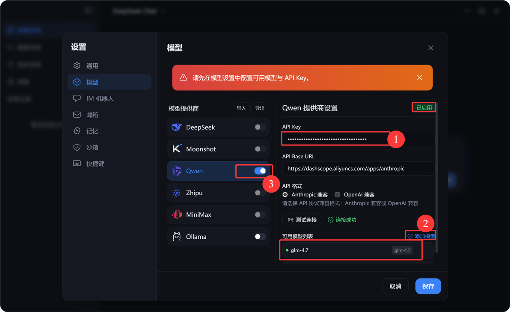The height and width of the screenshot is (312, 510).
Task: Click the API Key input field
Action: tap(358, 139)
